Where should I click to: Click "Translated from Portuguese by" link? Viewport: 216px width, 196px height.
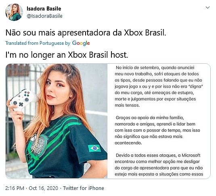click(x=38, y=43)
